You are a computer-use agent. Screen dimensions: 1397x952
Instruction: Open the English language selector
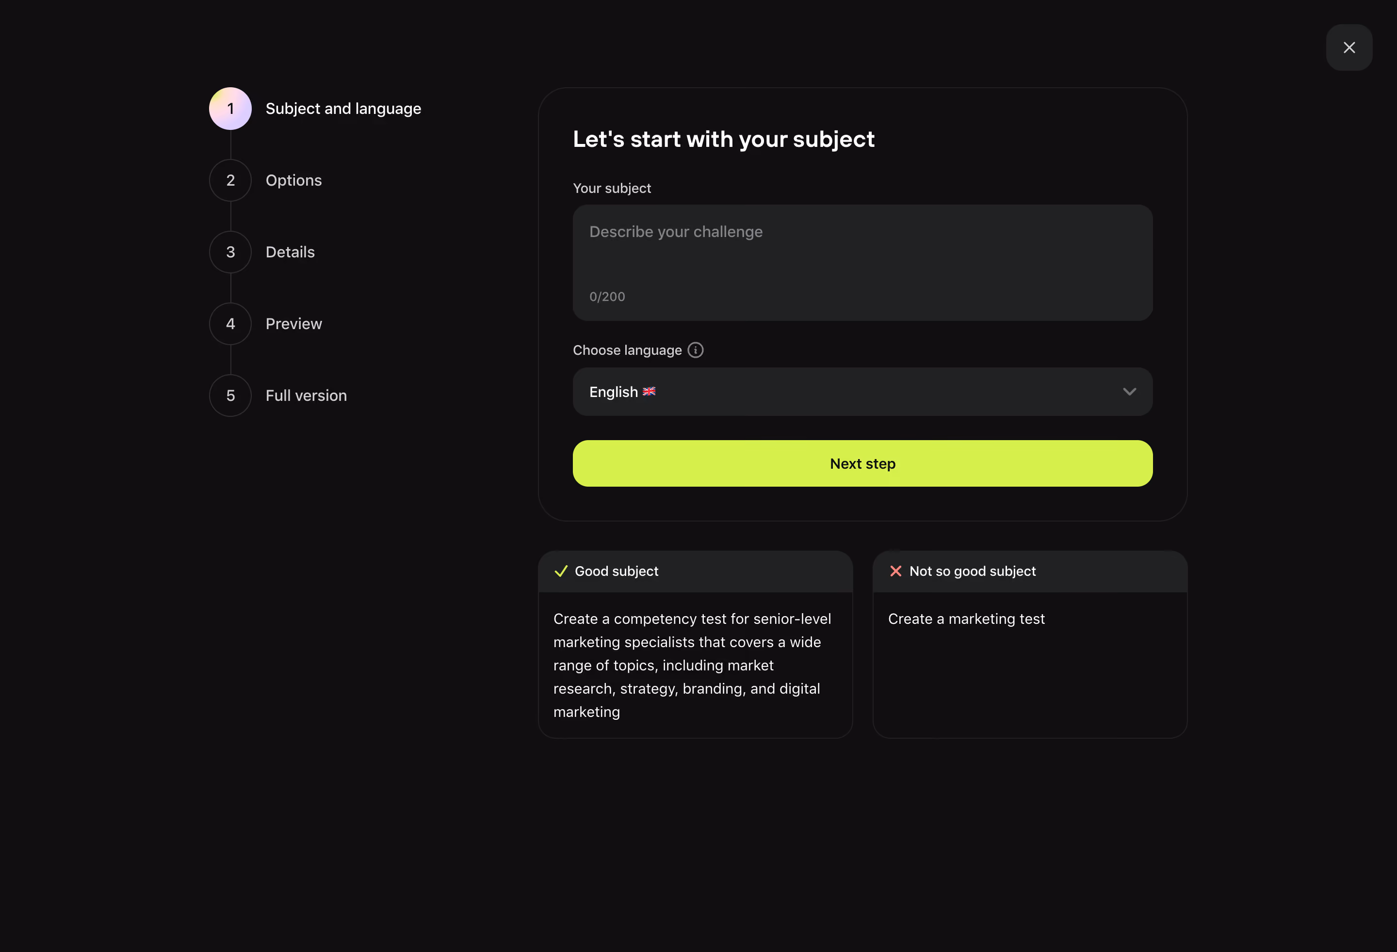[862, 392]
